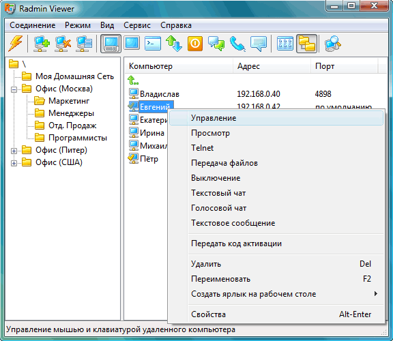393x341 pixels.
Task: Expand the Офис (Питер) folder
Action: click(x=14, y=151)
